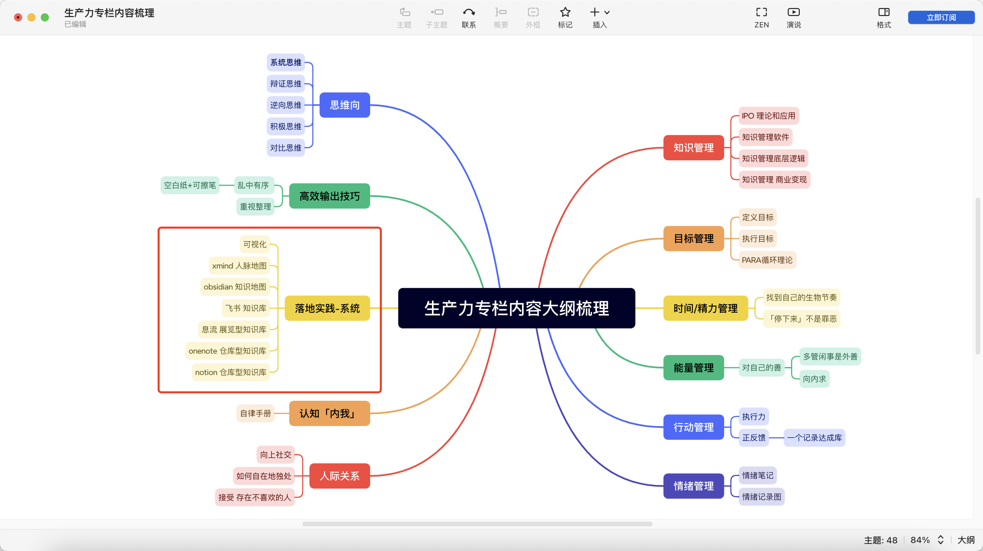
Task: Switch to Outline (大纲) view
Action: pyautogui.click(x=966, y=540)
